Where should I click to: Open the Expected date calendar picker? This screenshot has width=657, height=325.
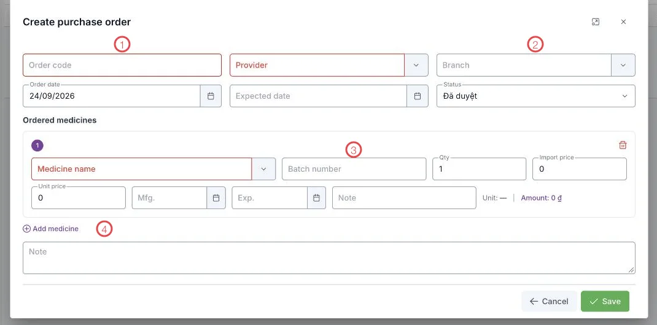(418, 96)
